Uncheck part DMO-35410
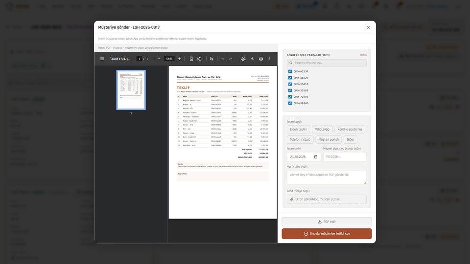Viewport: 470px width, 264px height. [290, 84]
